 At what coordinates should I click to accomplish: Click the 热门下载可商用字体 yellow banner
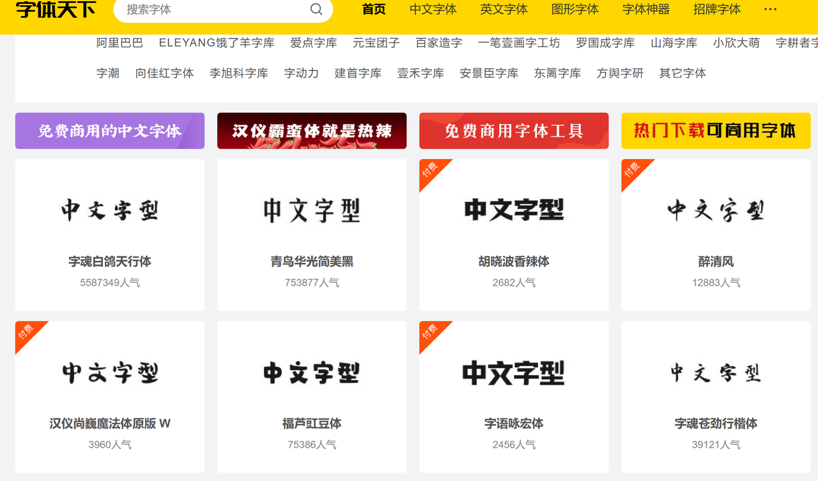716,131
